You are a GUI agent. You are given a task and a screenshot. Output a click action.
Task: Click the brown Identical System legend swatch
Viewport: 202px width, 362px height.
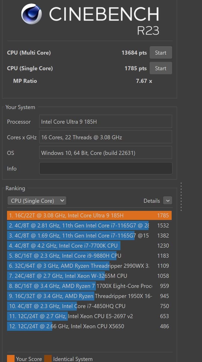point(48,358)
